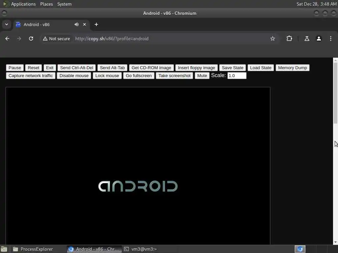Click the Scale input field
Viewport: 338px width, 253px height.
pyautogui.click(x=237, y=76)
